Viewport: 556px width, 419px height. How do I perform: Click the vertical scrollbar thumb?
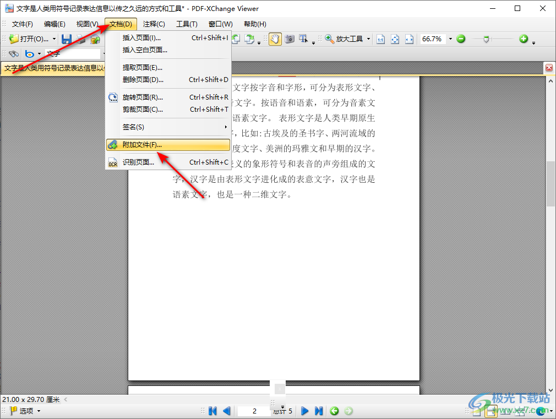click(x=550, y=183)
